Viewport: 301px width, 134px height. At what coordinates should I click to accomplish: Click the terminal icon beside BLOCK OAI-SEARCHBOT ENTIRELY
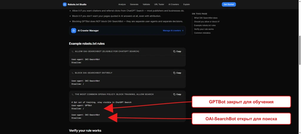pos(73,73)
